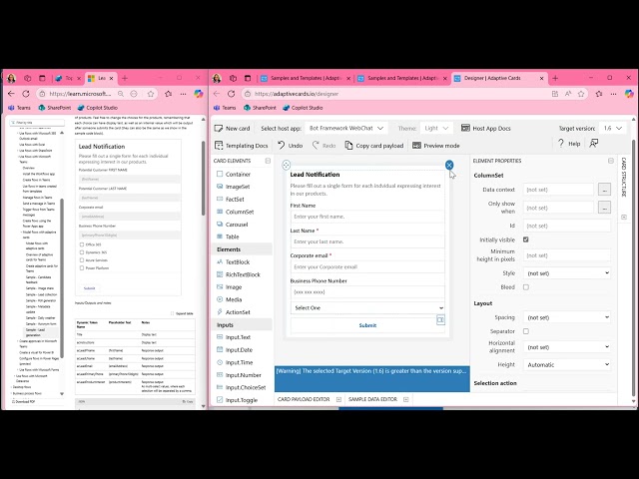Select the Carousel card element
This screenshot has width=639, height=479.
coord(233,225)
